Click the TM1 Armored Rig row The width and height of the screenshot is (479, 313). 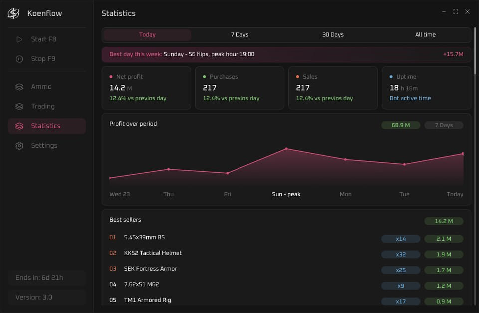click(x=286, y=301)
